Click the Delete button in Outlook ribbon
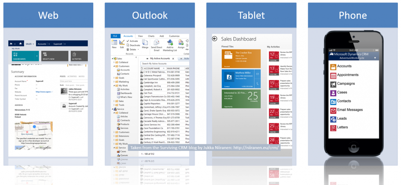This screenshot has width=401, height=185. click(x=132, y=49)
